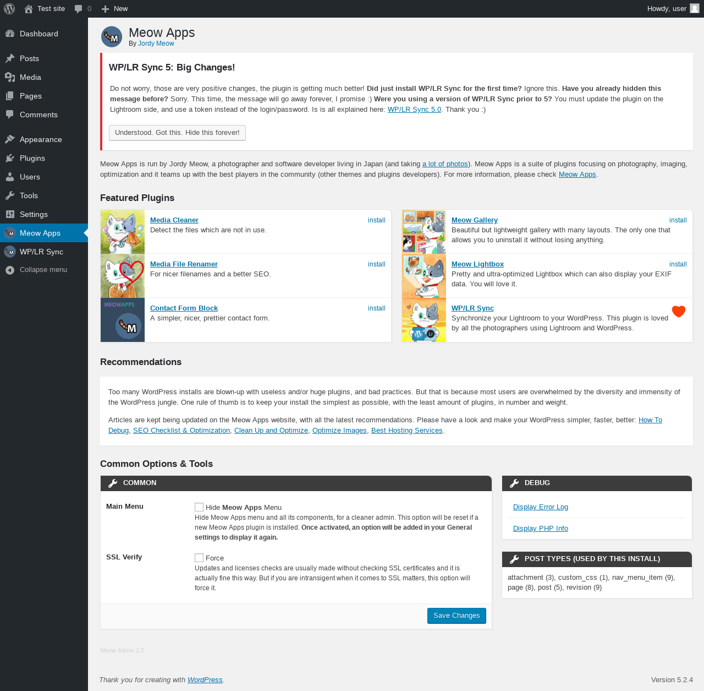Click the Meow Gallery thumbnail
This screenshot has height=691, width=704.
coord(424,232)
